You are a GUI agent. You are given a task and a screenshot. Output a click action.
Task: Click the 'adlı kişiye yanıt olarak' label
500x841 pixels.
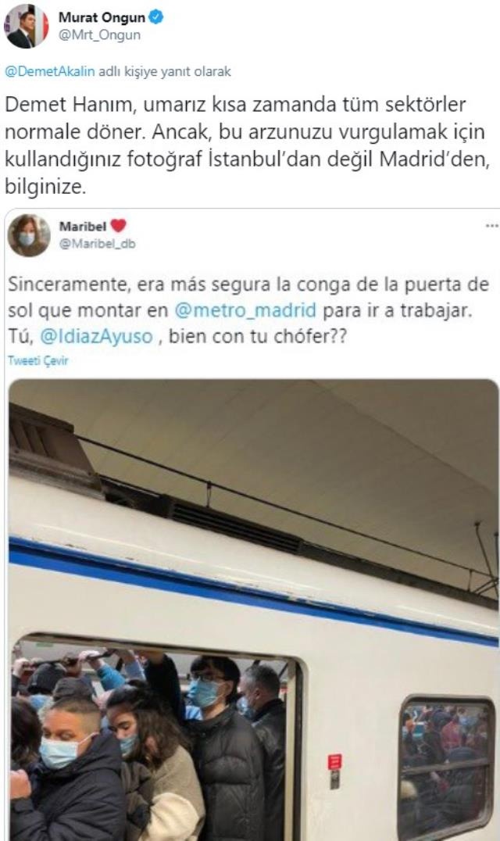click(x=166, y=72)
